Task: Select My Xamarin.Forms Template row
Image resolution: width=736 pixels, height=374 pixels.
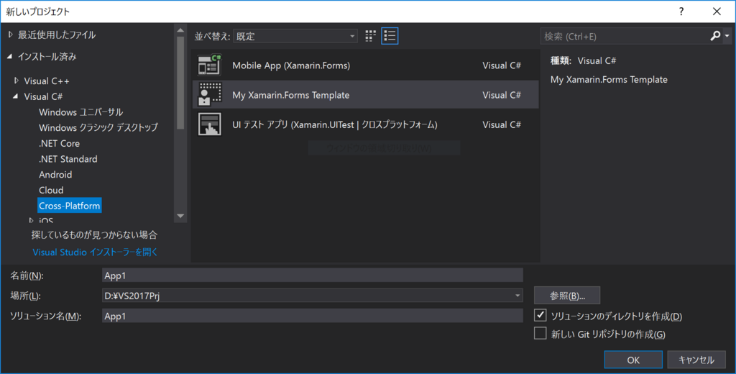Action: [x=365, y=94]
